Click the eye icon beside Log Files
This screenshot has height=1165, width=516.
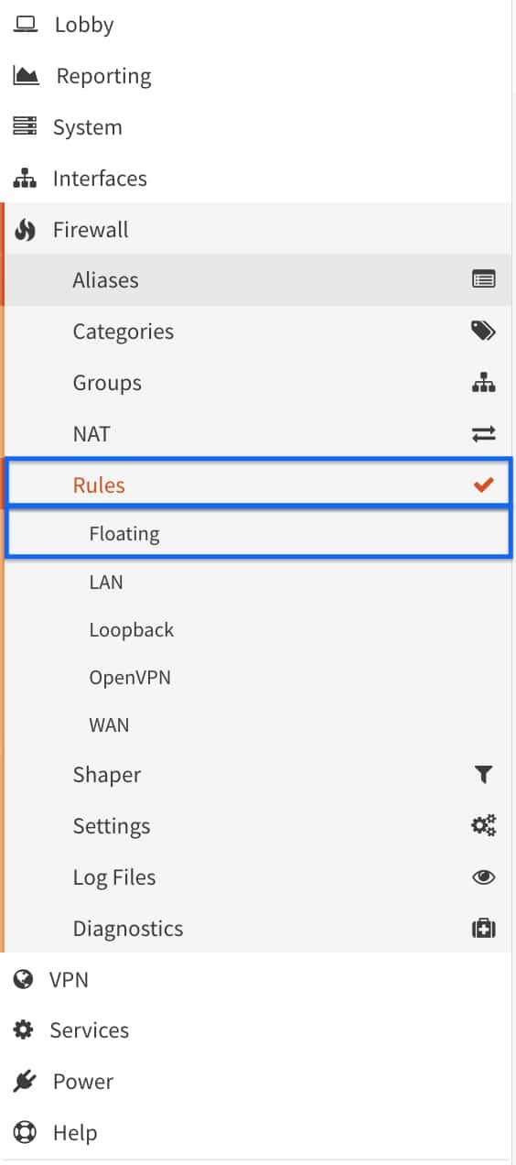[x=483, y=877]
